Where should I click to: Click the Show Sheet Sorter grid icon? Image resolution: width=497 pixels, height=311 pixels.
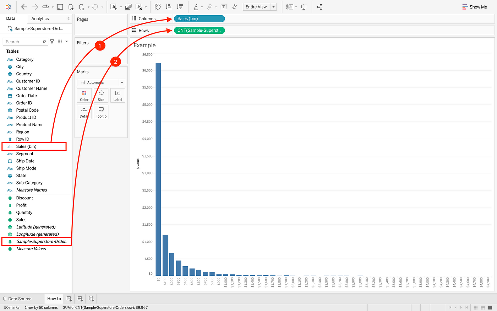[475, 307]
